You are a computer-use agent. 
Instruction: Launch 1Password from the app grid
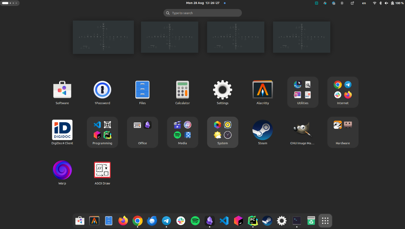[102, 89]
